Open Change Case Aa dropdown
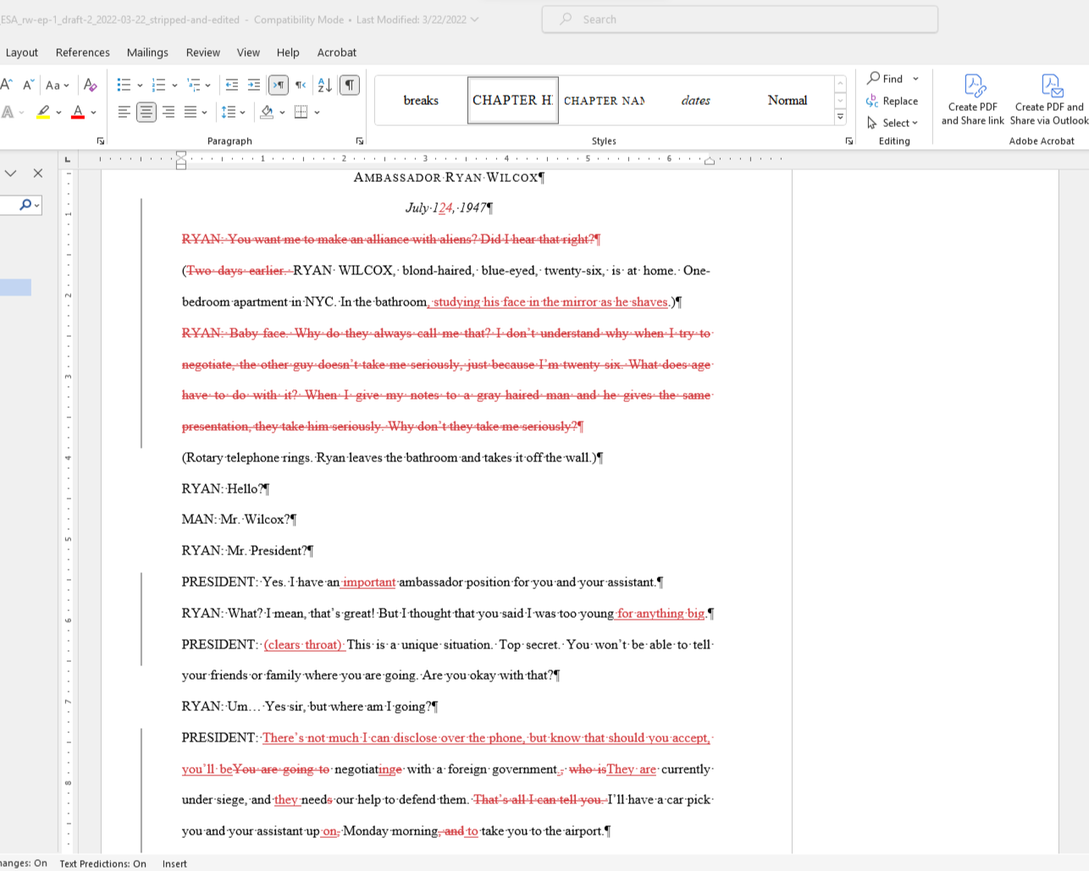Image resolution: width=1089 pixels, height=871 pixels. click(x=58, y=85)
